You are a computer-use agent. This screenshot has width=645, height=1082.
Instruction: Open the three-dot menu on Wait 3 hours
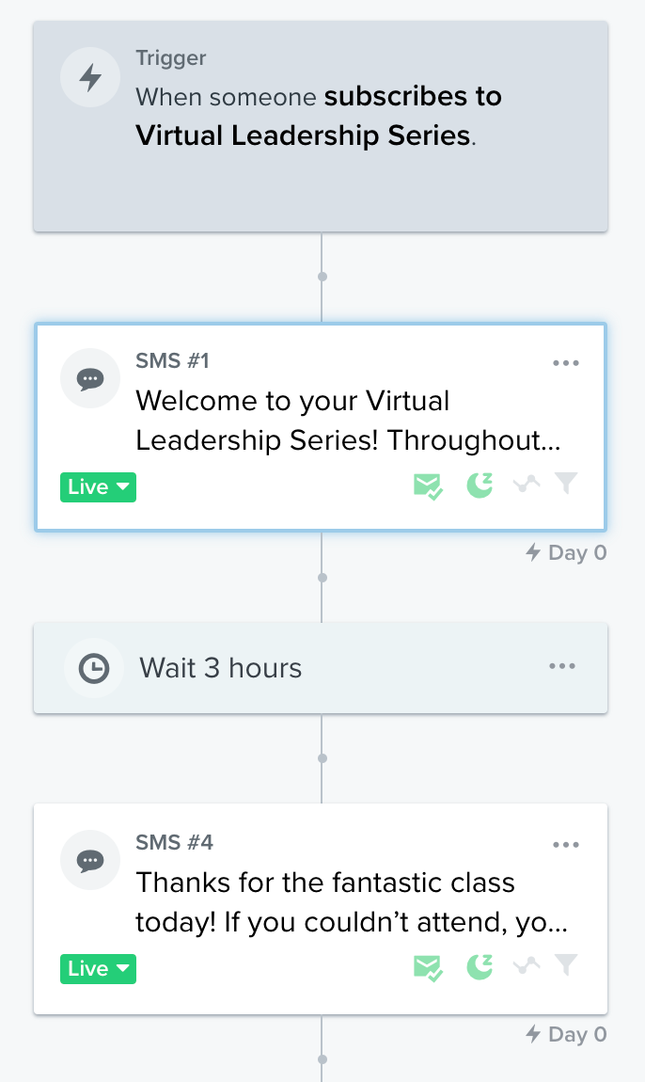pyautogui.click(x=562, y=666)
